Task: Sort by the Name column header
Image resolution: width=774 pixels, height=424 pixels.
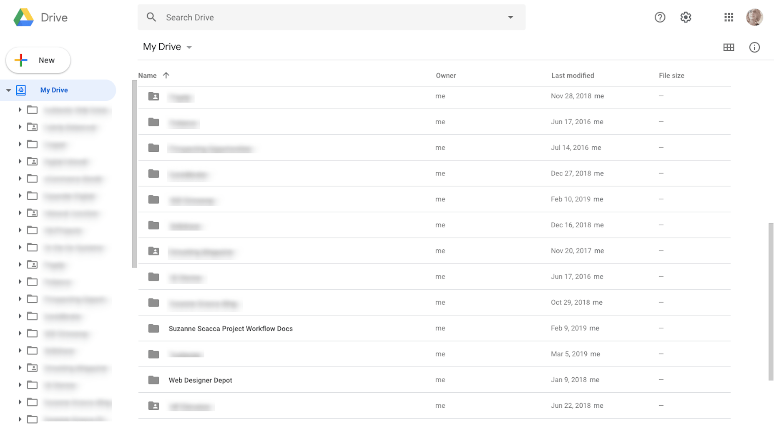Action: click(x=147, y=75)
